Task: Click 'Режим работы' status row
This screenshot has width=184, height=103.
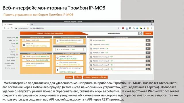Action: [x=70, y=58]
